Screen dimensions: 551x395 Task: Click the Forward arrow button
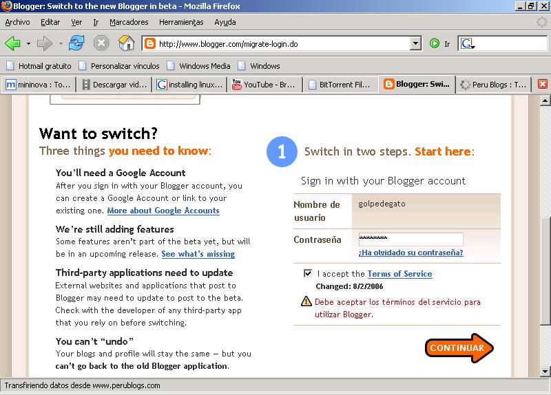pos(44,43)
